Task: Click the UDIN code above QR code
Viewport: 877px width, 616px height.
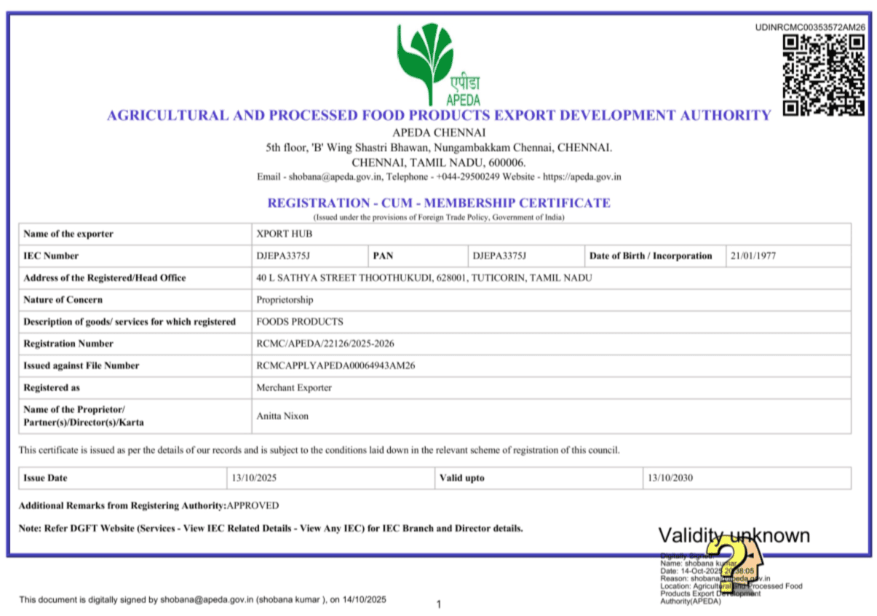Action: tap(810, 27)
